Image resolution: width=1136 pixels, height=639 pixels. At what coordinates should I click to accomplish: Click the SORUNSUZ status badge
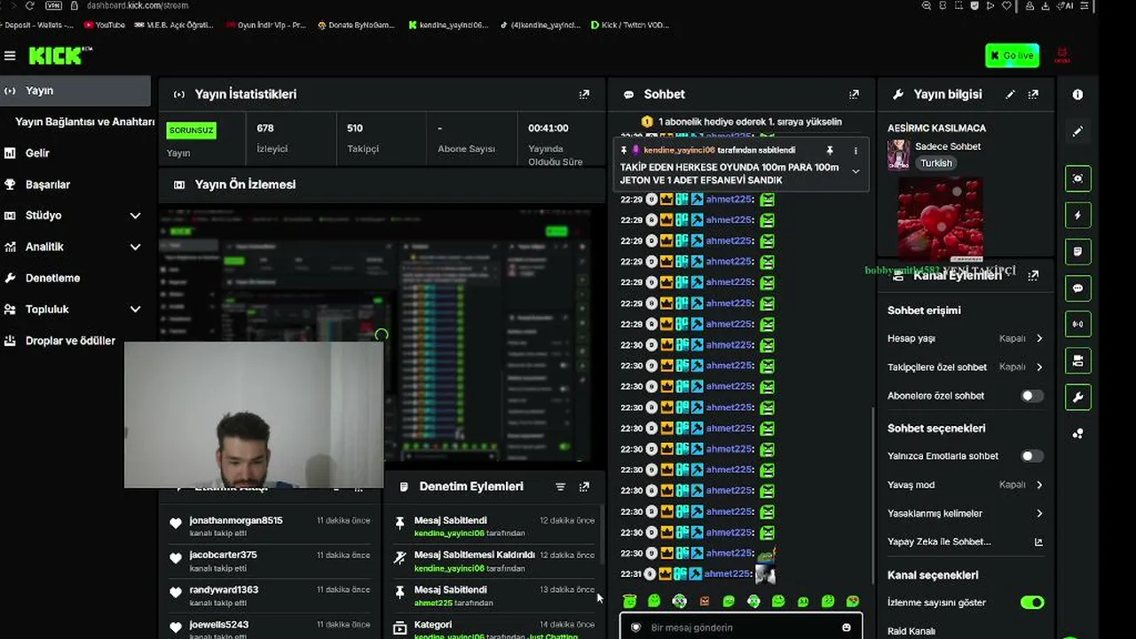pos(191,130)
